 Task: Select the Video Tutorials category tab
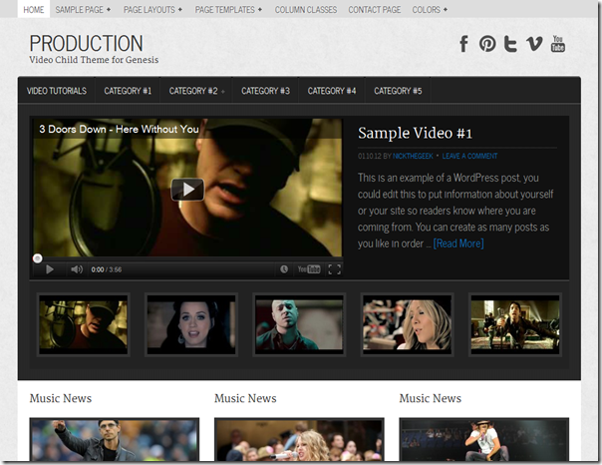coord(57,91)
